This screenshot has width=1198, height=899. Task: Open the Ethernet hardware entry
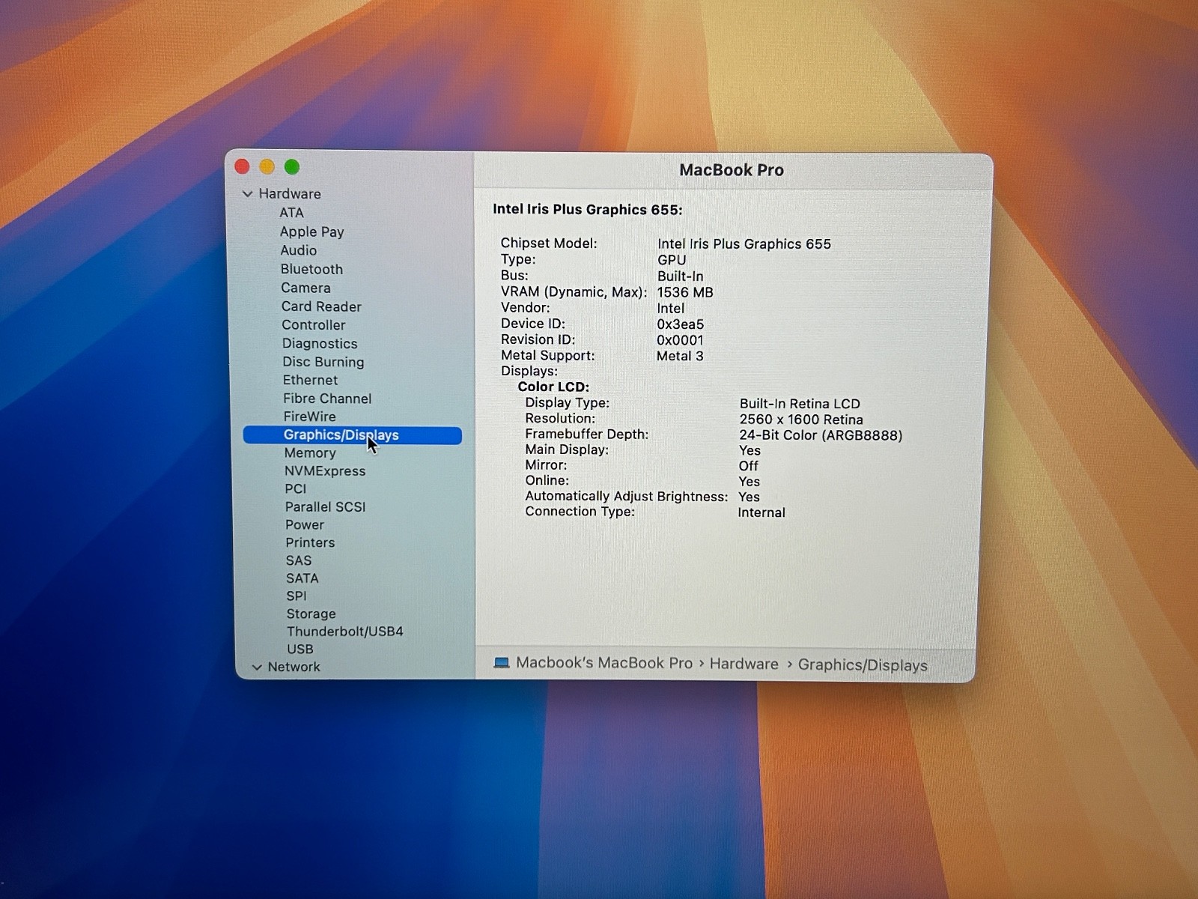(x=310, y=380)
